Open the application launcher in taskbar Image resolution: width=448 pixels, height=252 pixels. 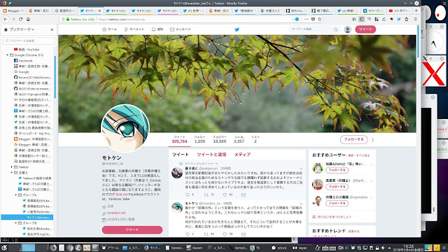tap(4, 248)
